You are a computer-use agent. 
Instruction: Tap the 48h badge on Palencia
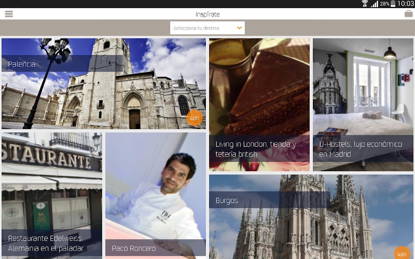194,118
